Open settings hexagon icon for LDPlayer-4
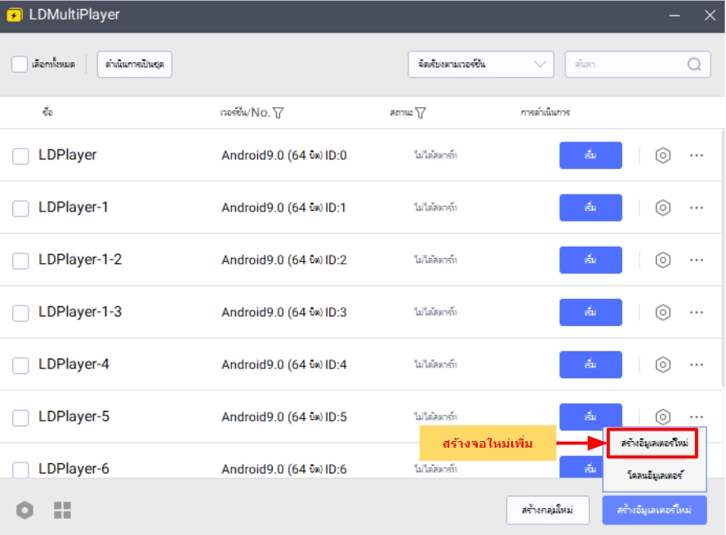 tap(663, 364)
